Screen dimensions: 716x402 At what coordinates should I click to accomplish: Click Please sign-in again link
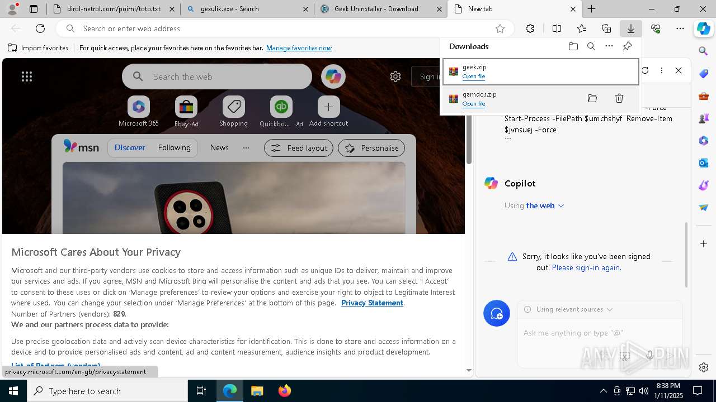pyautogui.click(x=585, y=267)
